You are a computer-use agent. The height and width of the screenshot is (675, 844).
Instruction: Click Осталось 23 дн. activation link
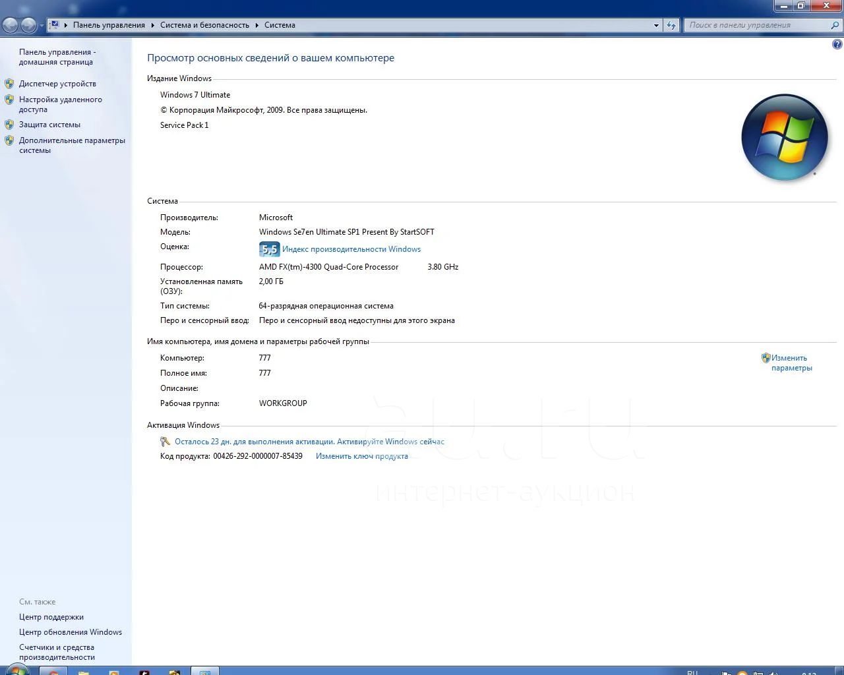309,442
